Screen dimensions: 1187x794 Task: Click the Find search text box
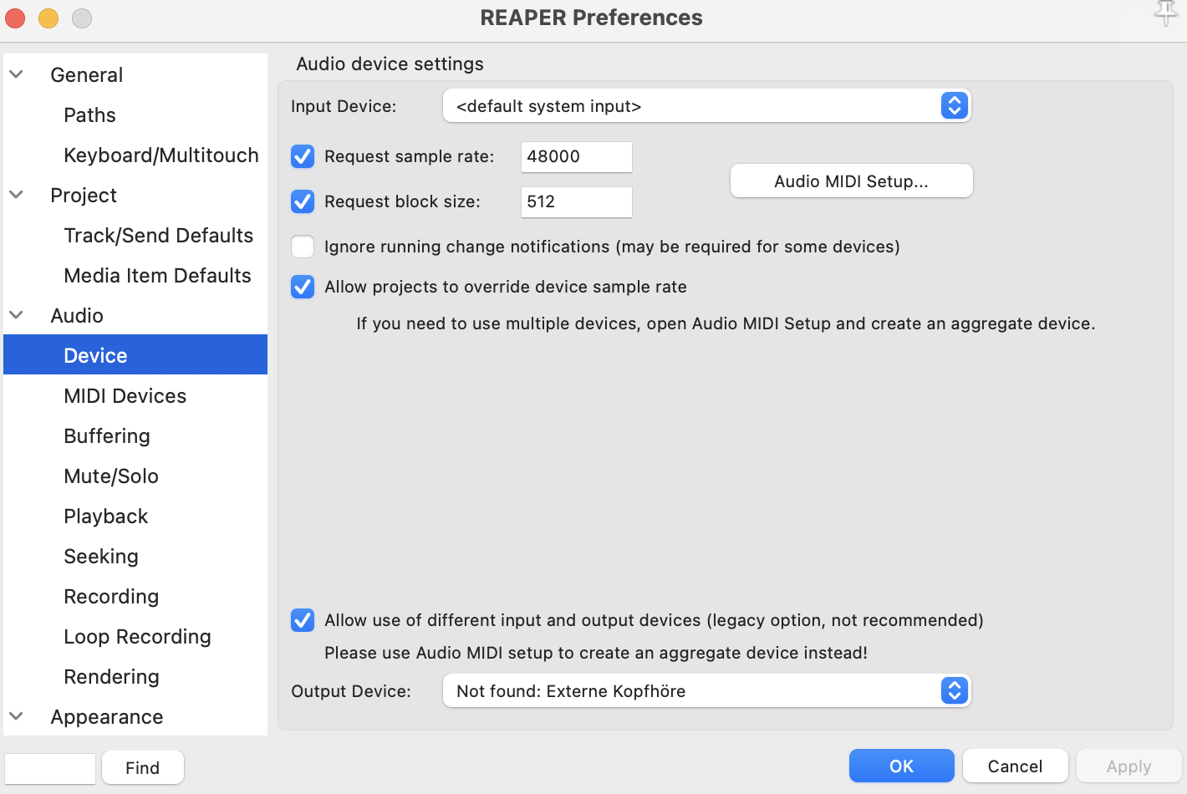(50, 768)
